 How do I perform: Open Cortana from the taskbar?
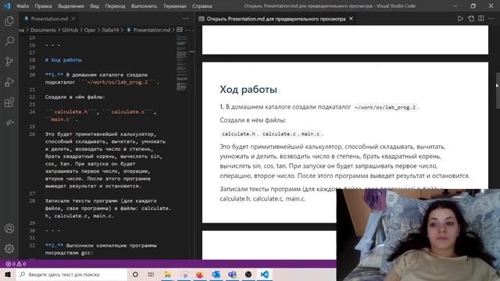[135, 274]
